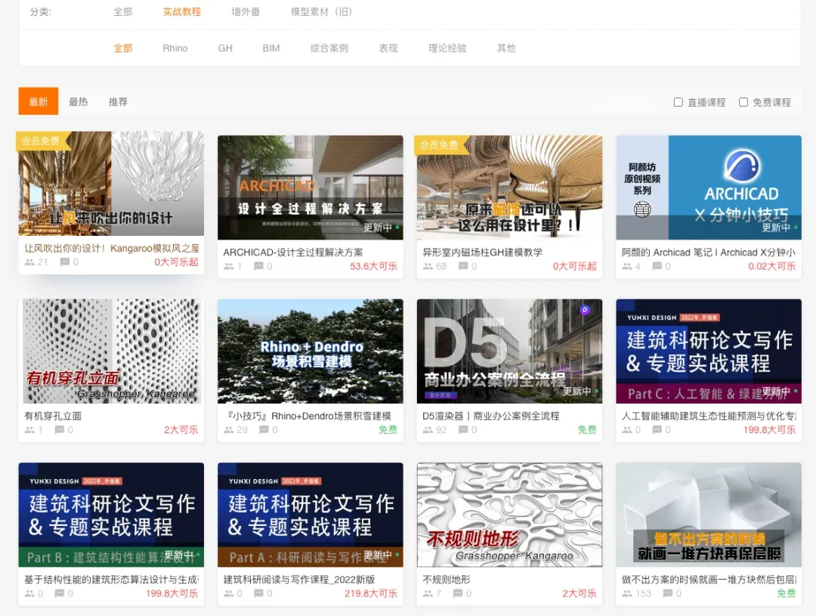This screenshot has width=816, height=616.
Task: Click the comments icon on Rhino+Dendro场景积雪 card
Action: pyautogui.click(x=264, y=429)
